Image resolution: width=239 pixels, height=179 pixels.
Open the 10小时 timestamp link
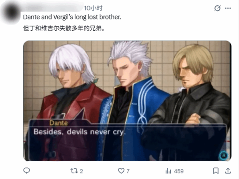93,8
